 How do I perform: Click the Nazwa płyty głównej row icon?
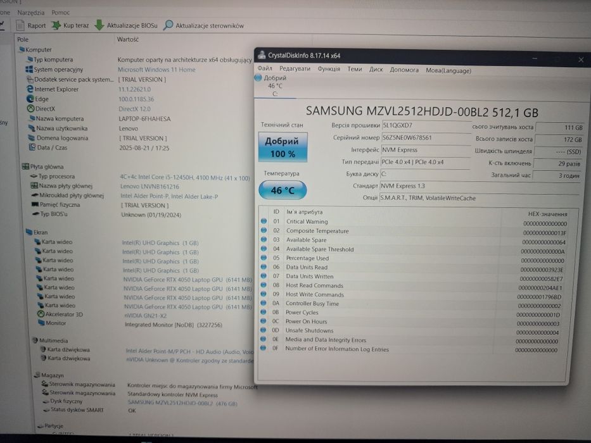click(34, 185)
